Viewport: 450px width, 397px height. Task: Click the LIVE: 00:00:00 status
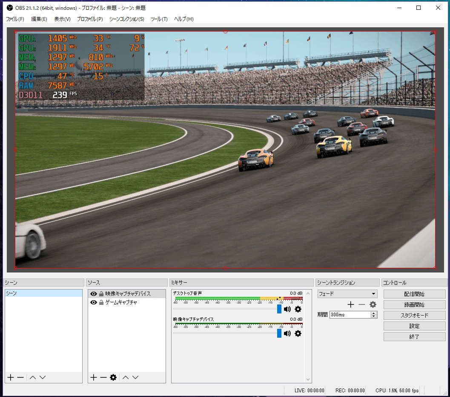[x=310, y=390]
